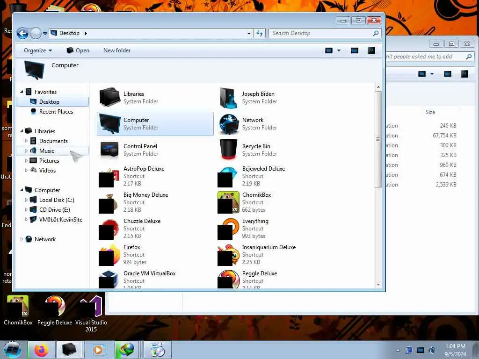
Task: Select Music library in navigation pane
Action: (x=52, y=151)
